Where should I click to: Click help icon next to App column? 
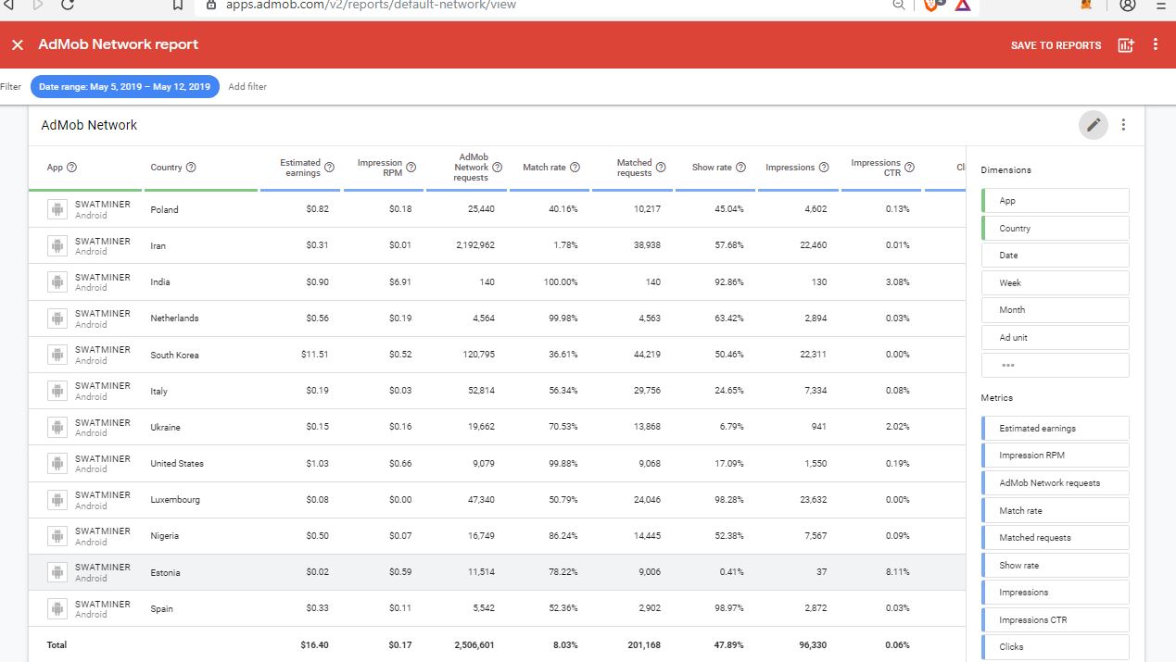pos(72,168)
